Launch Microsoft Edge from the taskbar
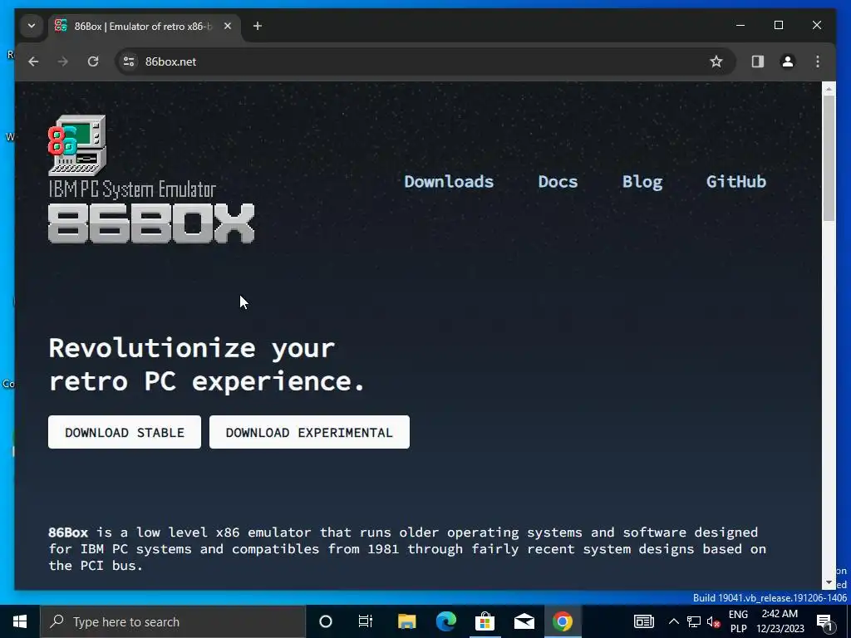This screenshot has height=638, width=851. coord(446,621)
